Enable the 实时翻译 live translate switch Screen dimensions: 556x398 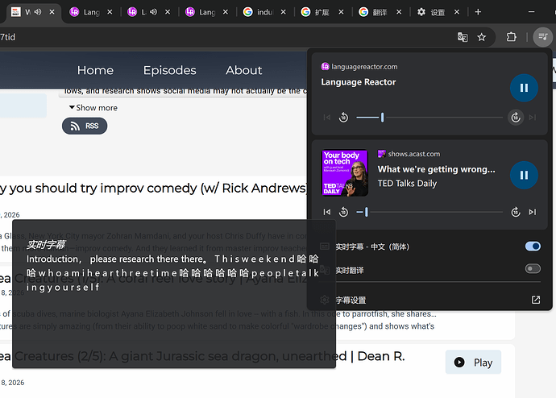tap(533, 268)
